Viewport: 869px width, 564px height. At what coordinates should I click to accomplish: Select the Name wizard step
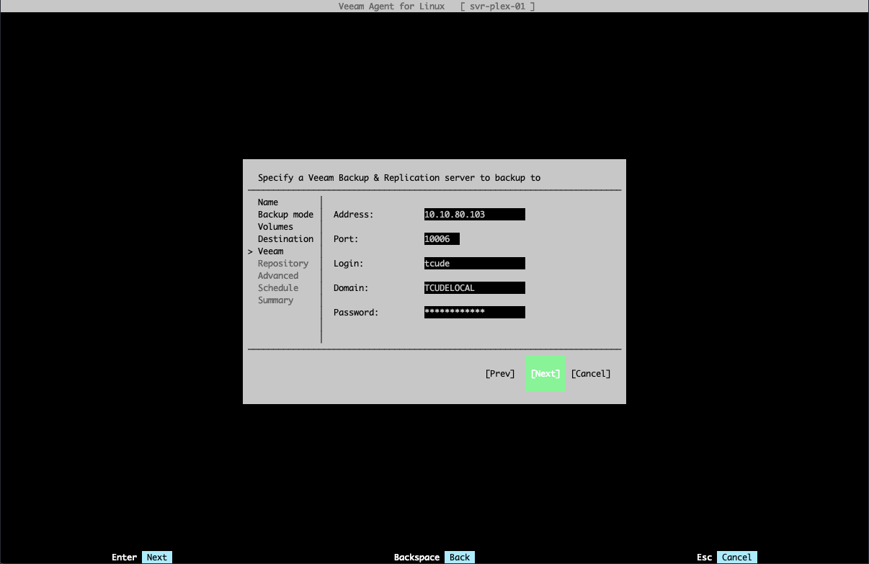tap(268, 202)
